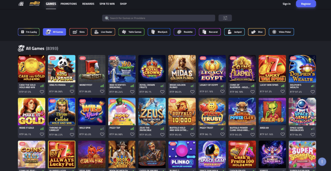Go to Spin To Win page
Viewport: 331px width, 171px height.
point(107,4)
